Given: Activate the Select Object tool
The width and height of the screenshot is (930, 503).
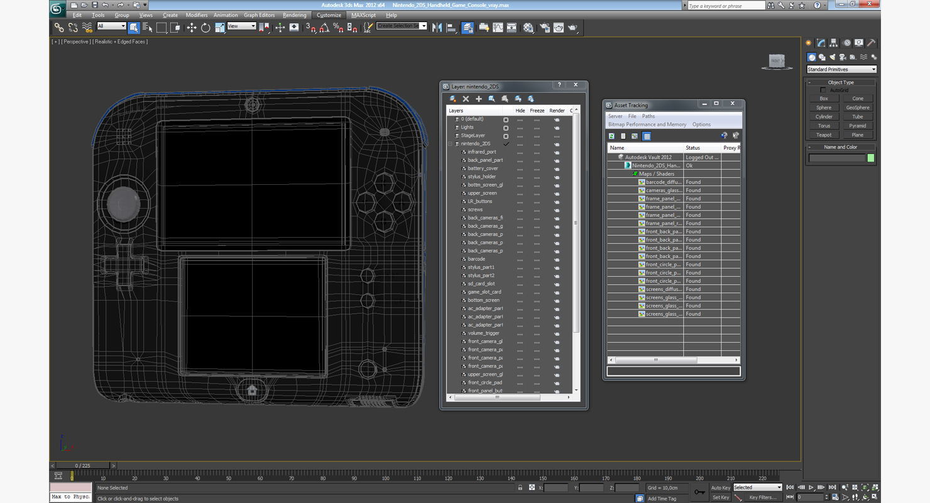Looking at the screenshot, I should (134, 28).
